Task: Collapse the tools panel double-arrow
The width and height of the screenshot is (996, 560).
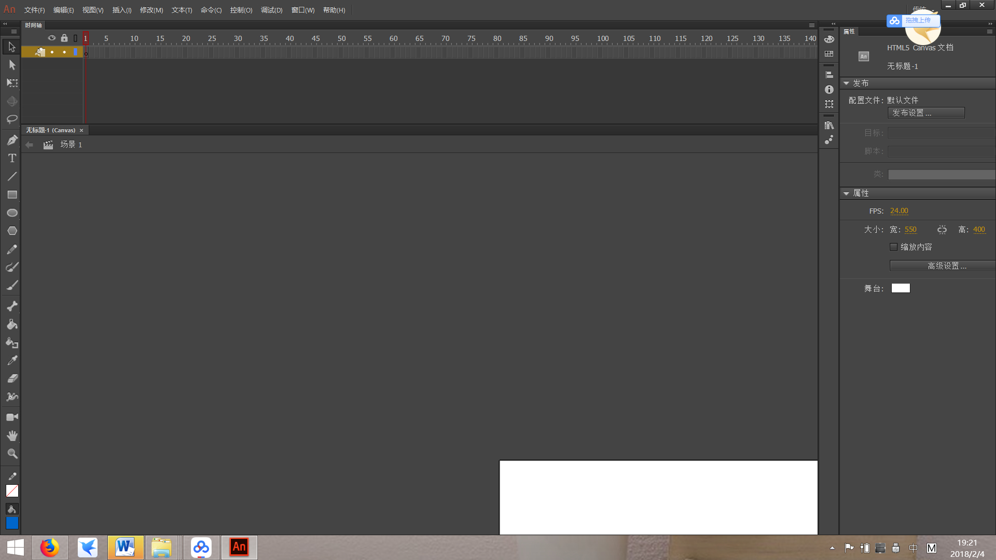Action: click(5, 24)
